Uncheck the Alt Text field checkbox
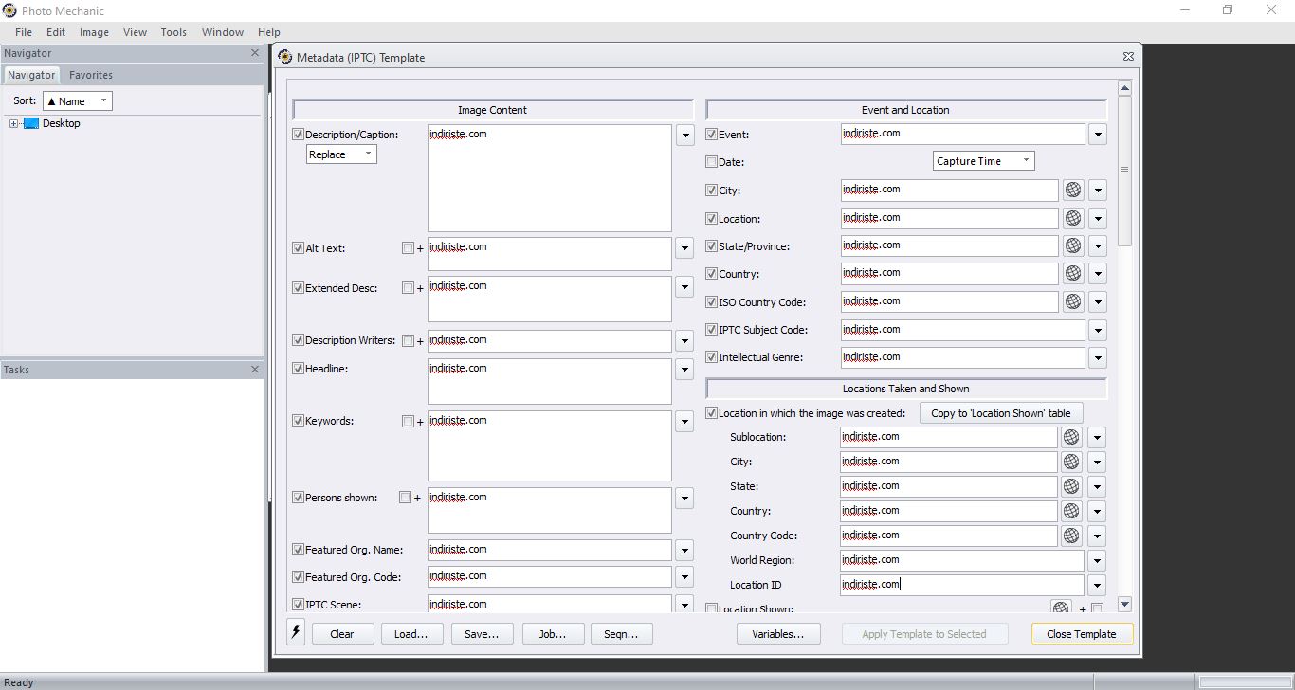The height and width of the screenshot is (690, 1295). [x=299, y=248]
